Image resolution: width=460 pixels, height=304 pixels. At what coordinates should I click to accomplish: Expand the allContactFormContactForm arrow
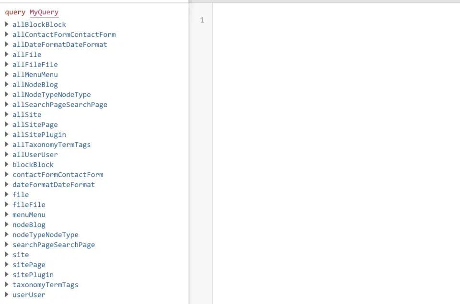tap(6, 34)
